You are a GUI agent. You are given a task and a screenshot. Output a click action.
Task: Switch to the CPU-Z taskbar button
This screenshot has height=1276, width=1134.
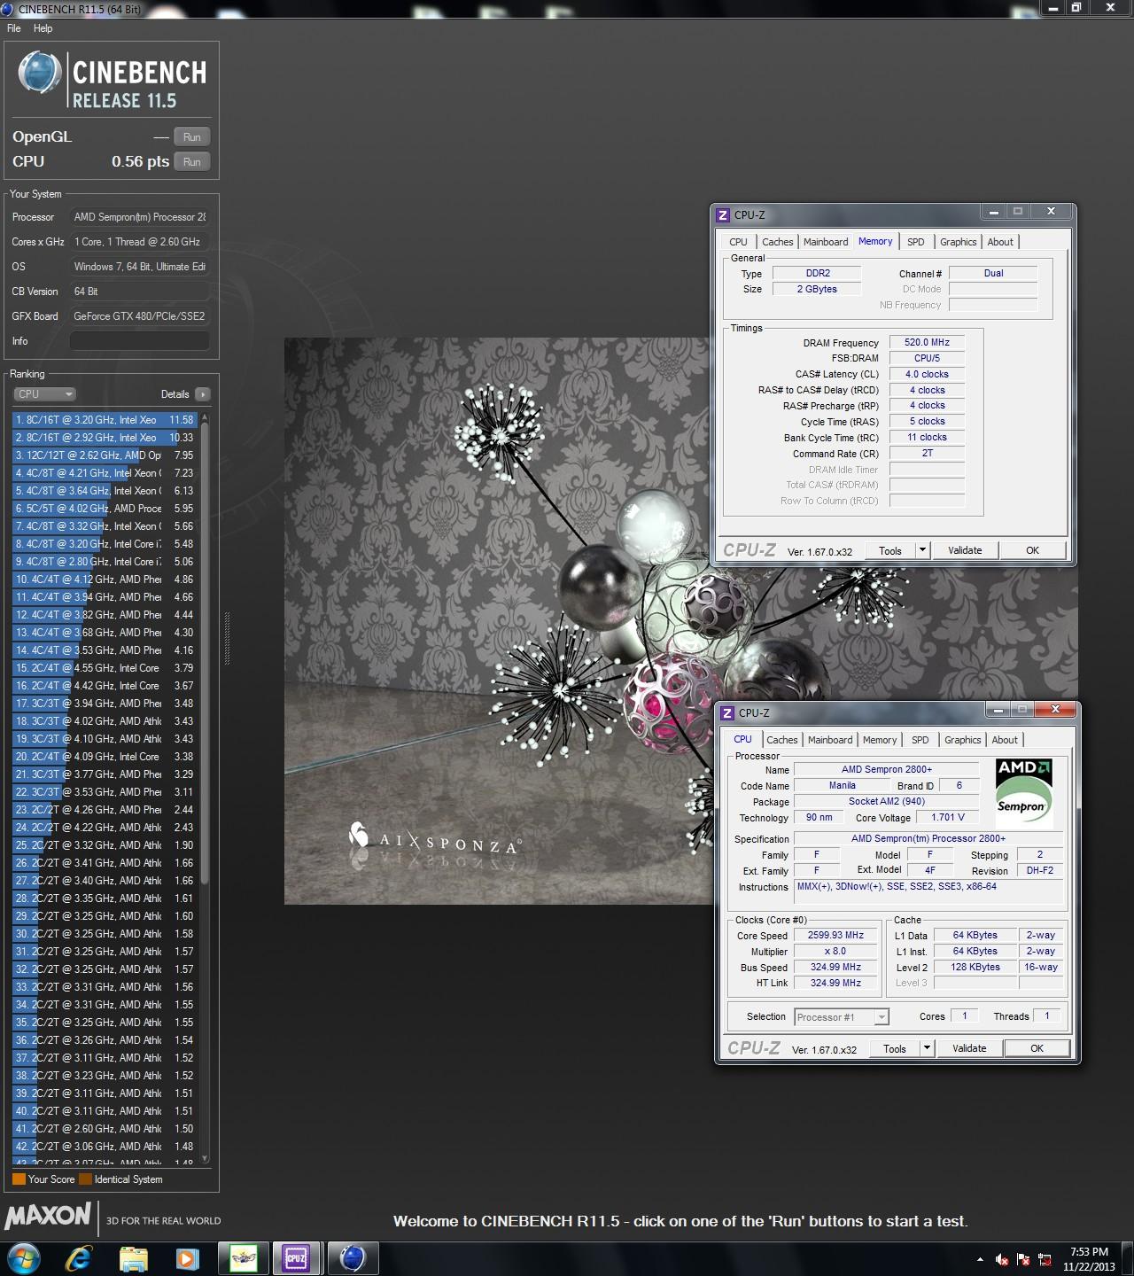(x=295, y=1257)
